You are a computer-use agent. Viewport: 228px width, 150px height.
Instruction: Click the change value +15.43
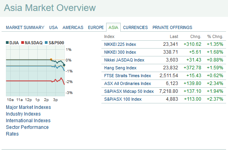pyautogui.click(x=194, y=76)
